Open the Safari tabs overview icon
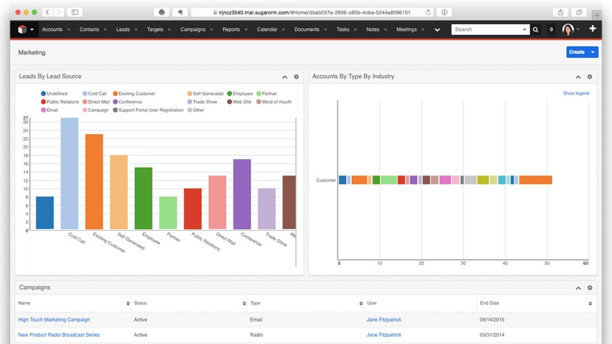612x344 pixels. coord(579,12)
